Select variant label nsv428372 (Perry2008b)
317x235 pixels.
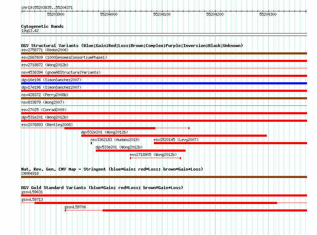point(45,95)
